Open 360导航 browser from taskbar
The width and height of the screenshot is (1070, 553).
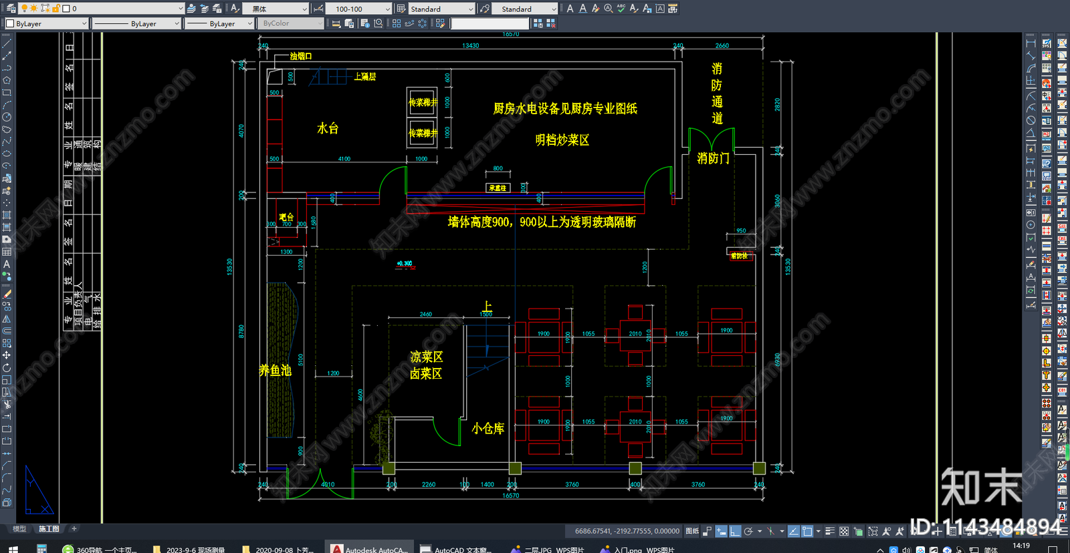[x=99, y=549]
